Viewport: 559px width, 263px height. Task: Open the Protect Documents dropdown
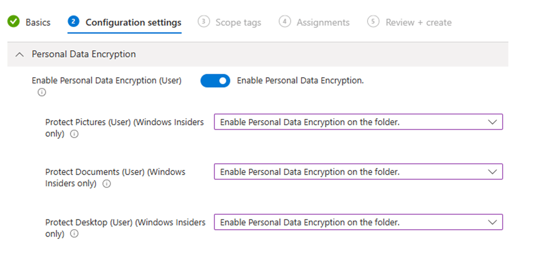(x=358, y=172)
